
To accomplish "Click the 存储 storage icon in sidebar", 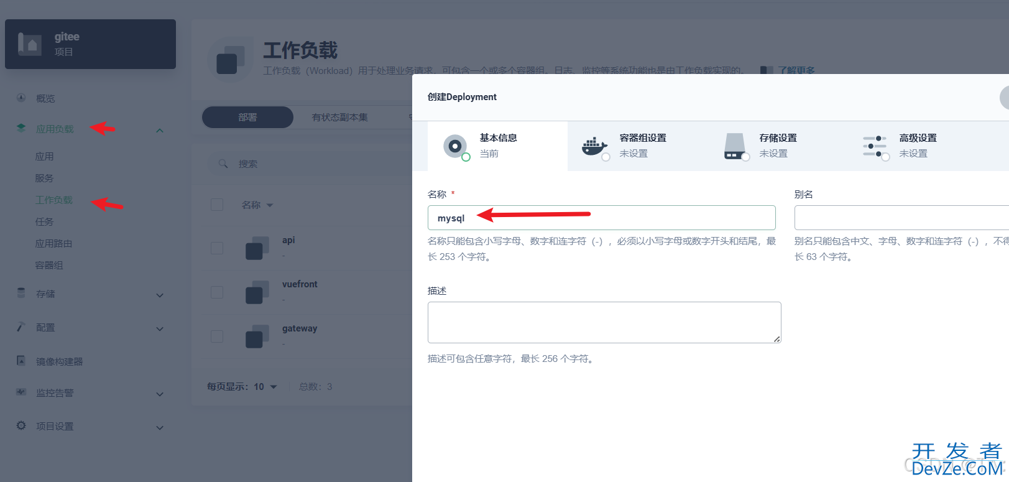I will [x=21, y=293].
